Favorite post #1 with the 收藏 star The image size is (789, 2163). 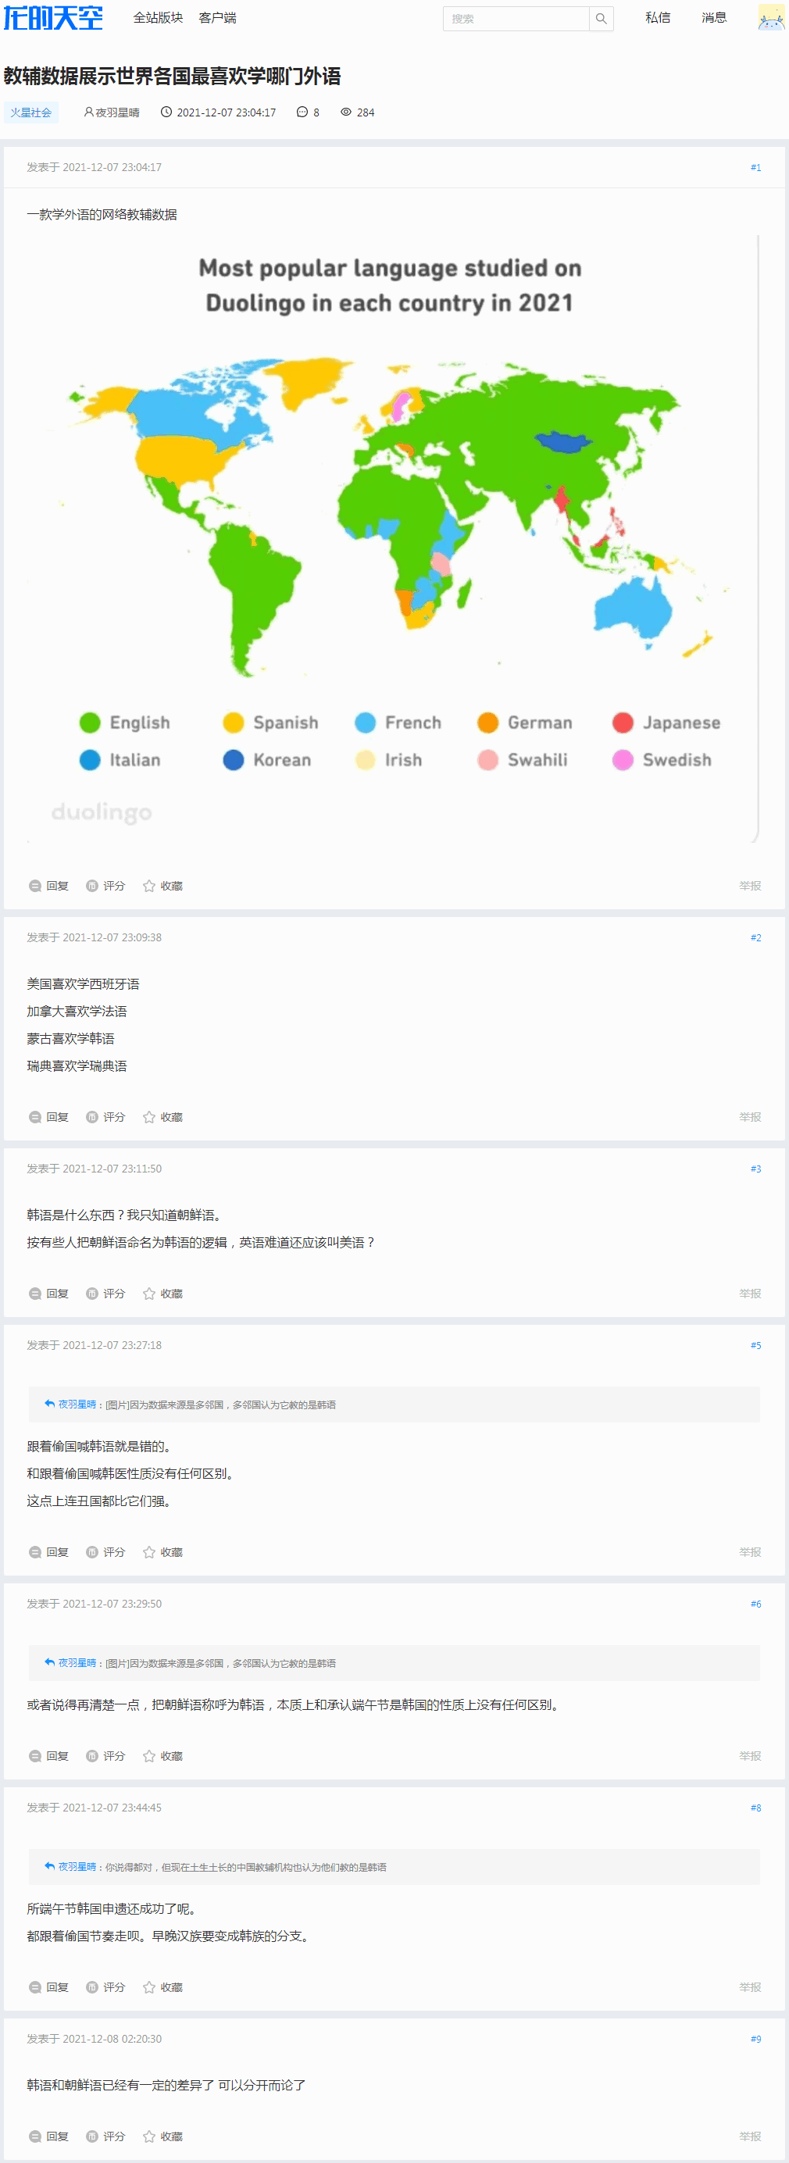[162, 886]
